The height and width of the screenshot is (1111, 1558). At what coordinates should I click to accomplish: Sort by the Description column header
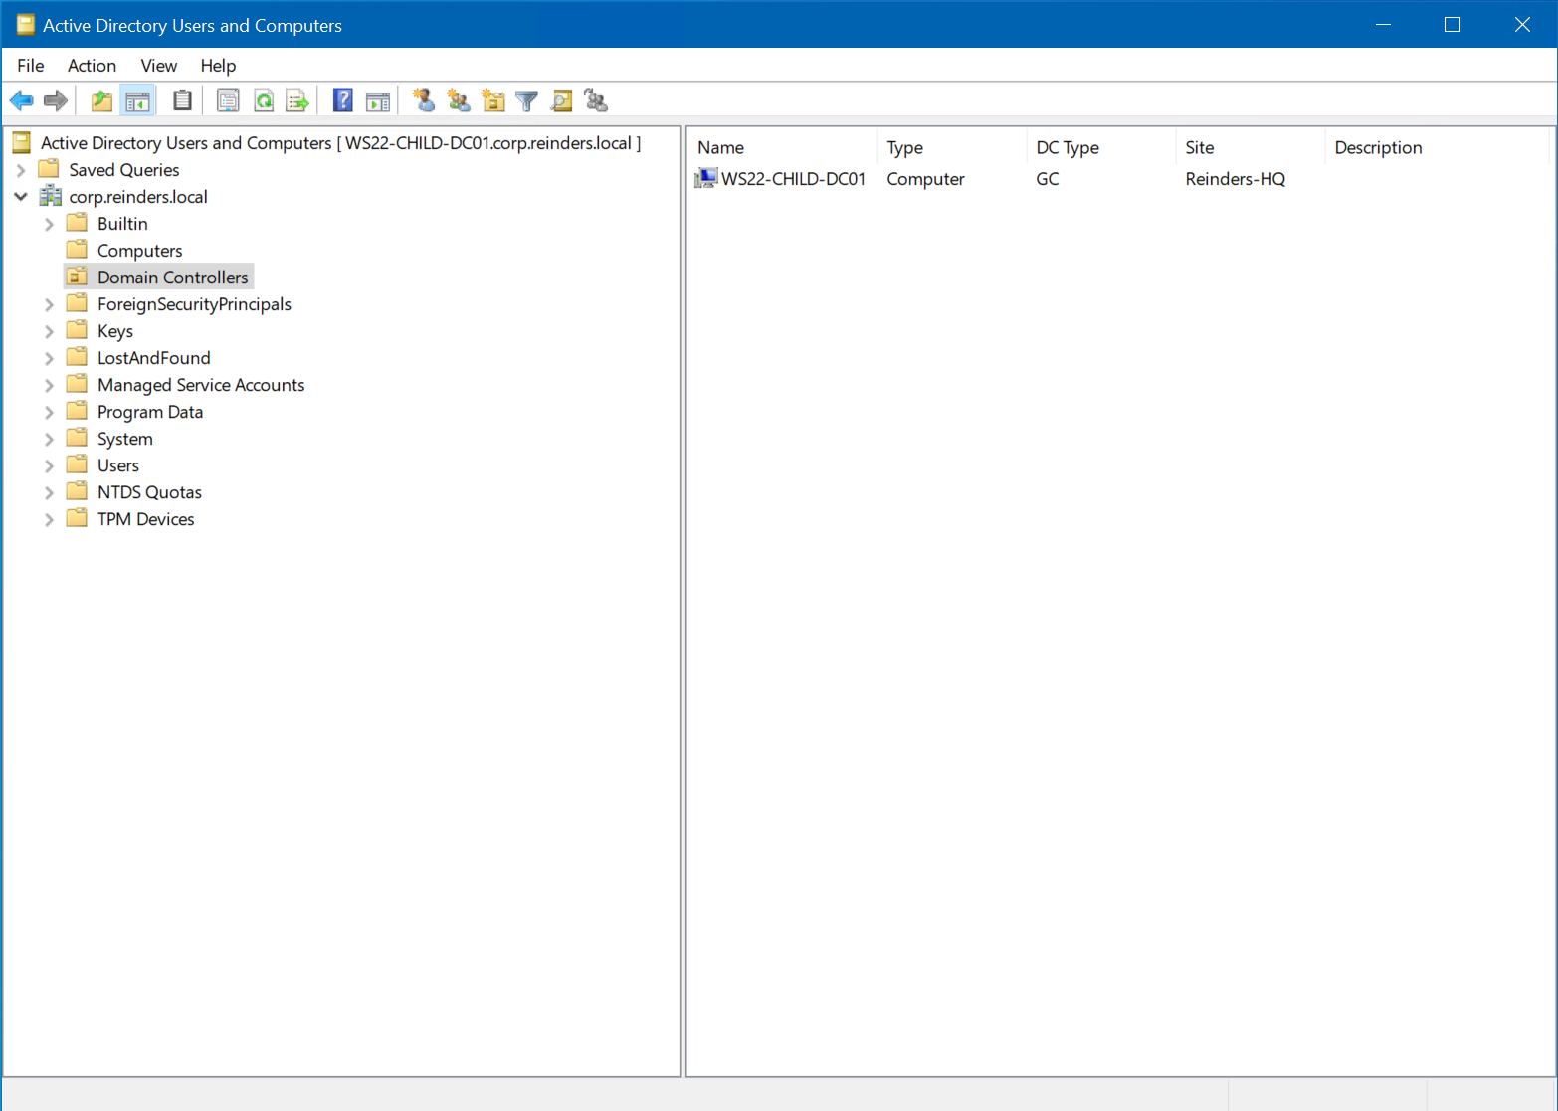point(1437,147)
